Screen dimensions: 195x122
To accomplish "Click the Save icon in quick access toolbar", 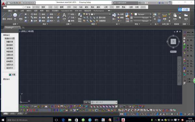I will pyautogui.click(x=15, y=3).
